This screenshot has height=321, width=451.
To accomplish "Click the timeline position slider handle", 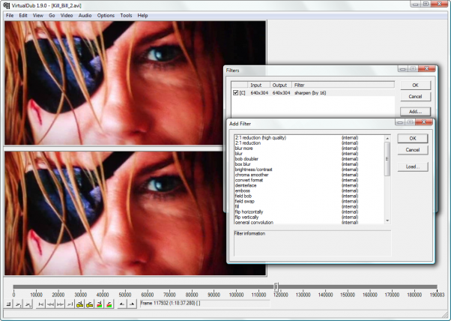I will click(x=276, y=286).
